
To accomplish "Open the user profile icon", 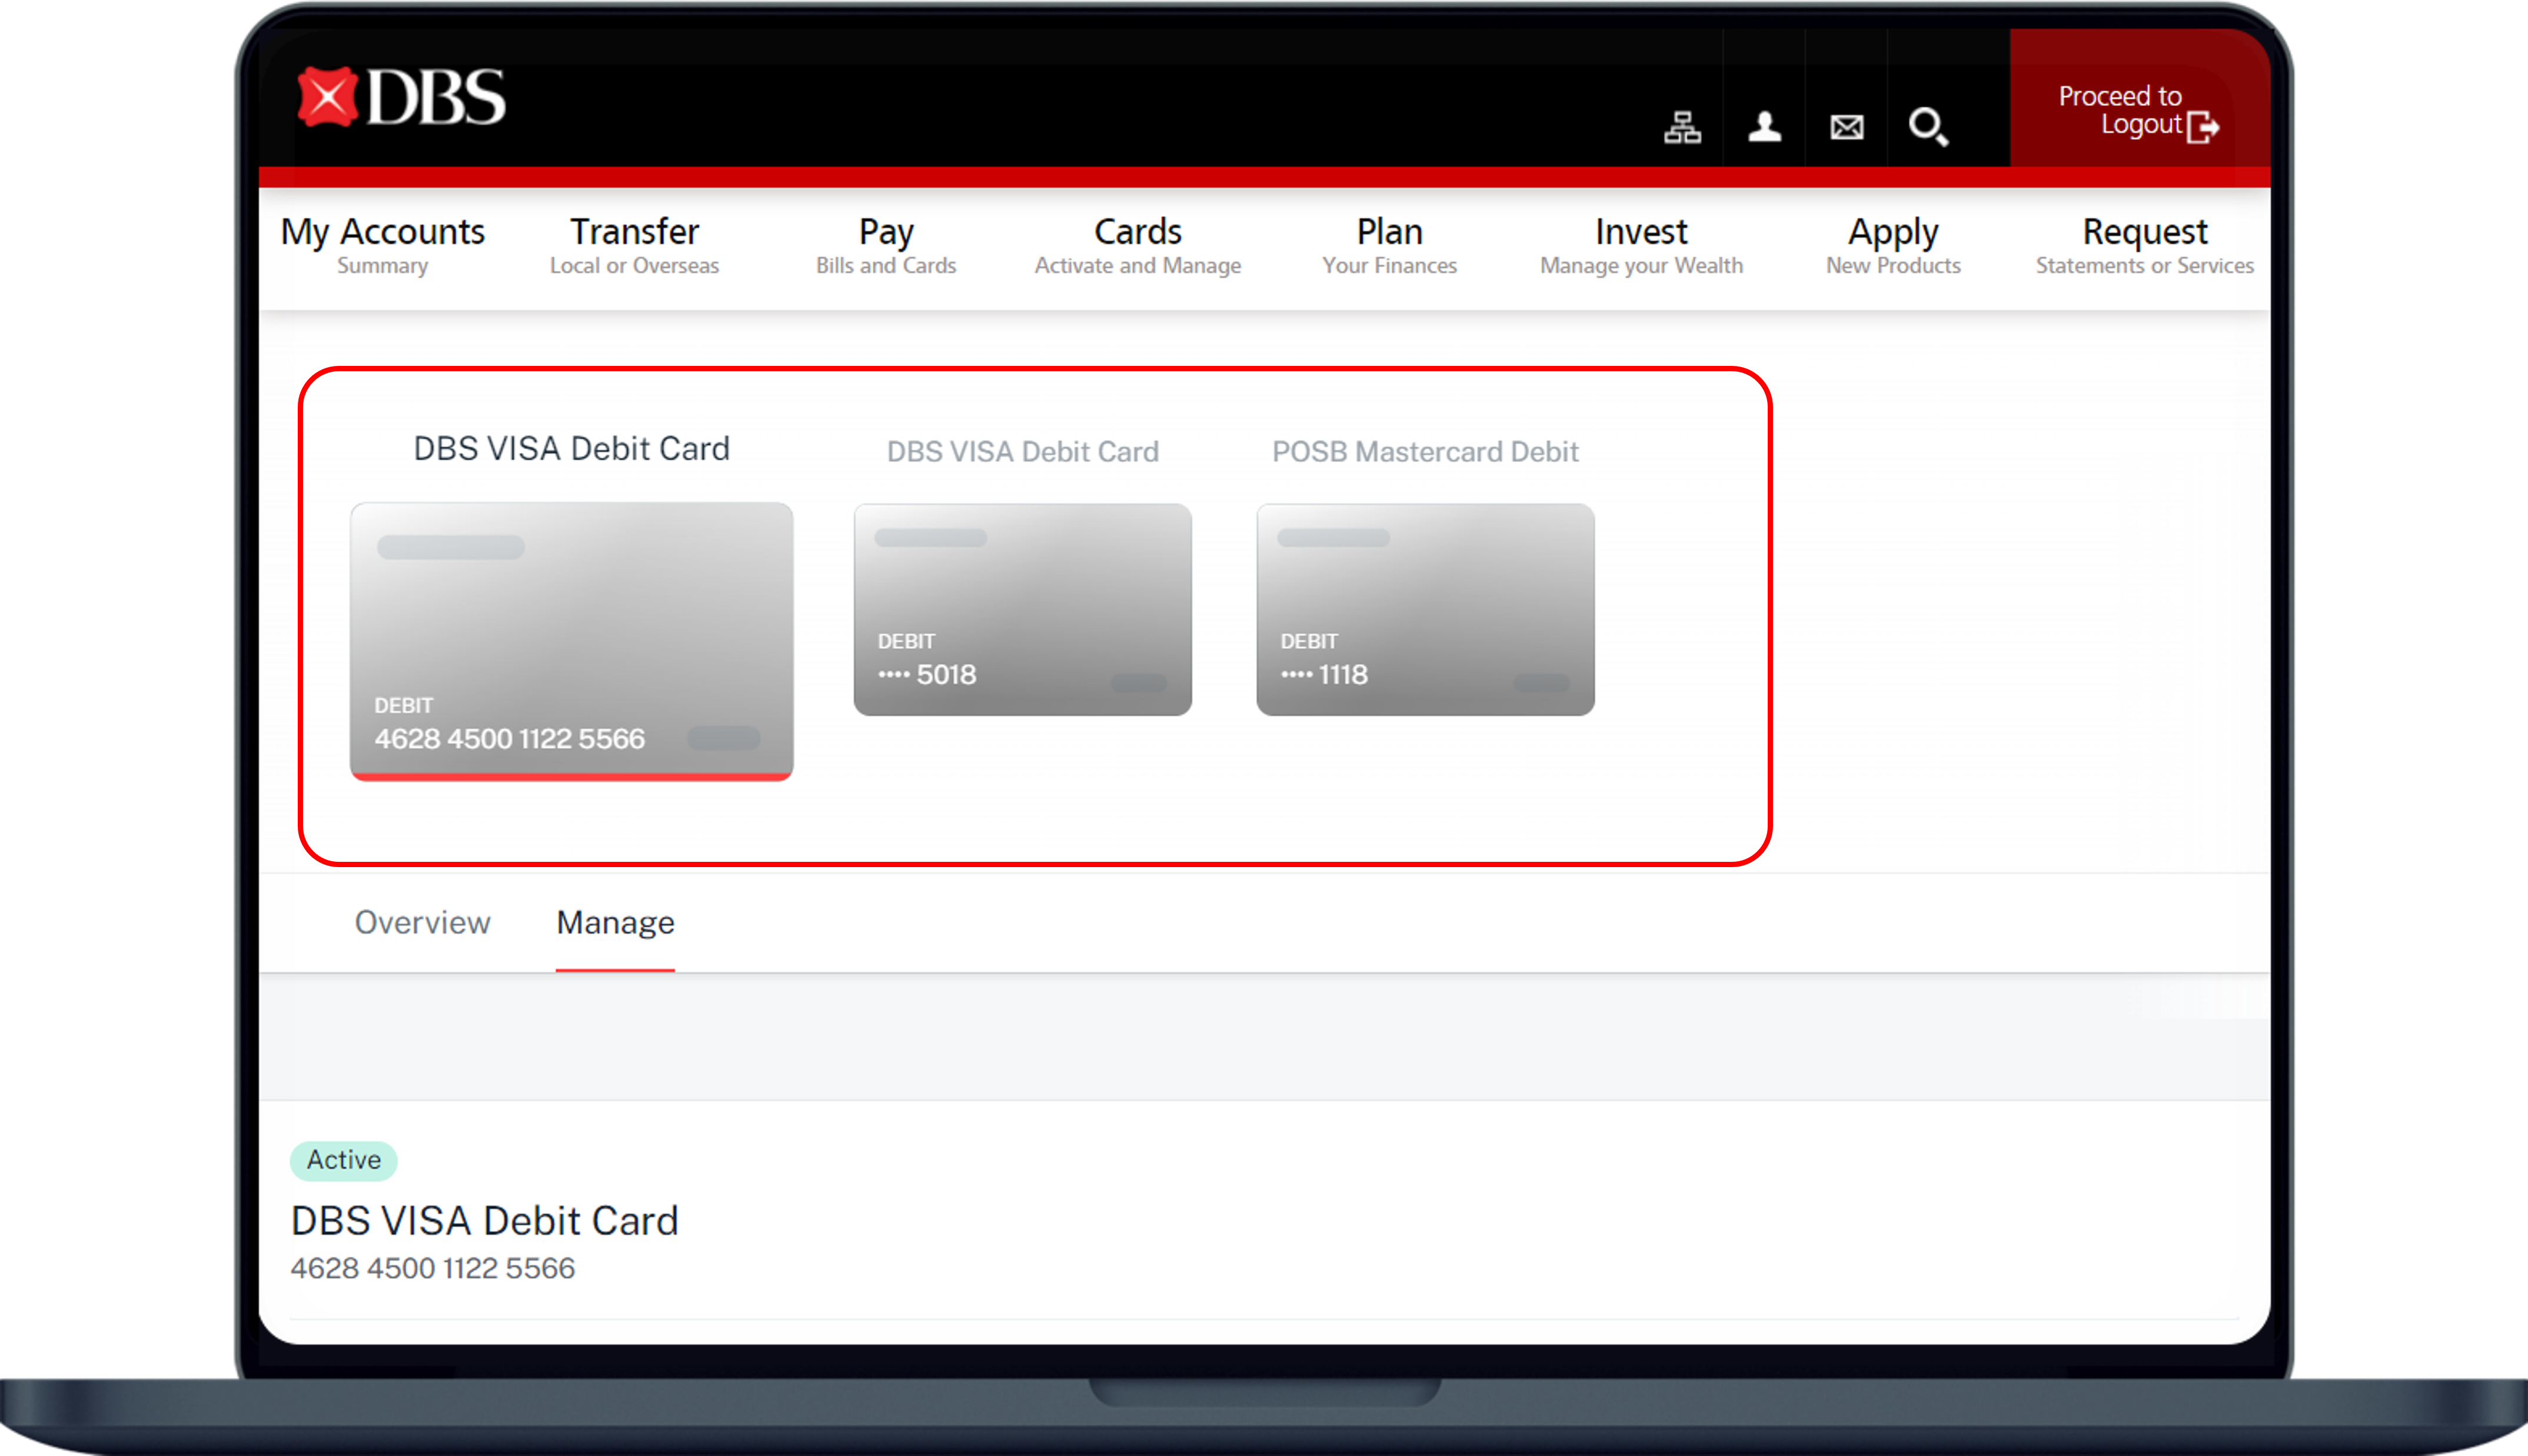I will coord(1764,127).
